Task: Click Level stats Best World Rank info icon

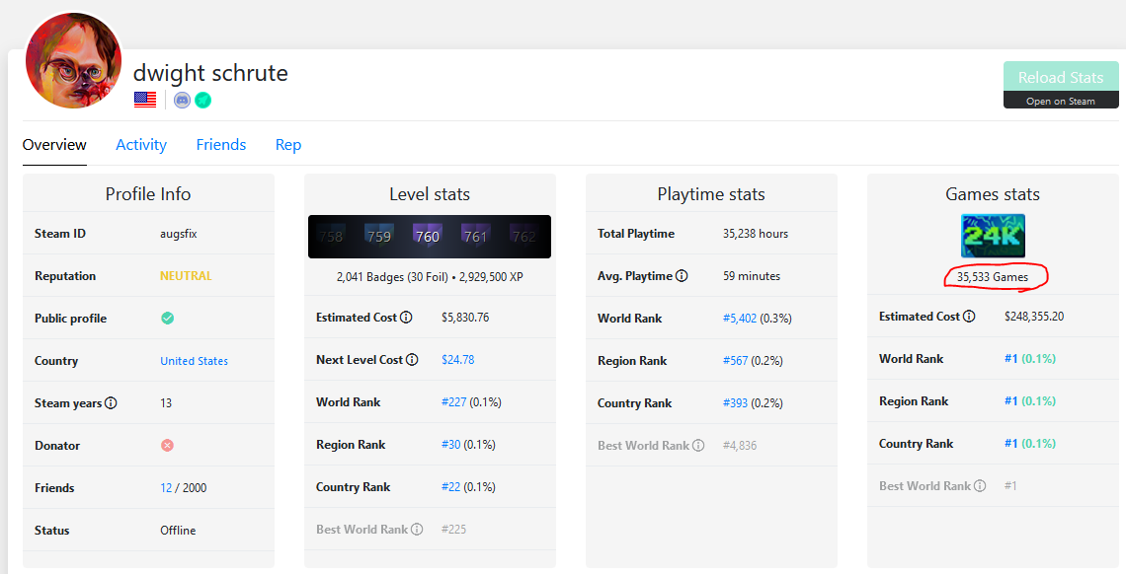Action: click(x=417, y=529)
